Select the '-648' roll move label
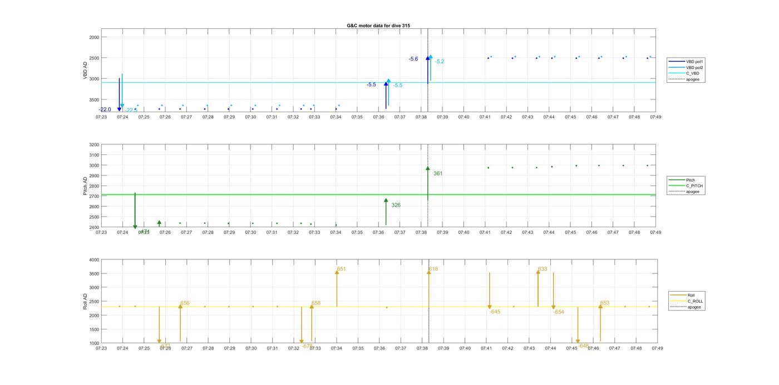Viewport: 779px width, 385px height. [x=583, y=346]
